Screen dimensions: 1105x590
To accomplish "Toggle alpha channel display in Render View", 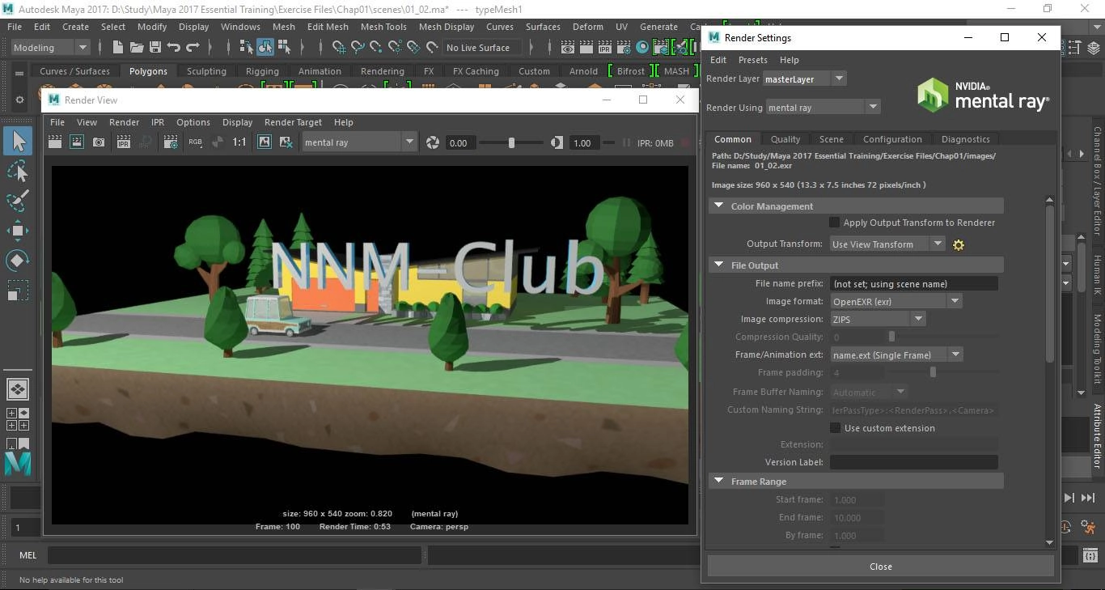I will 218,142.
